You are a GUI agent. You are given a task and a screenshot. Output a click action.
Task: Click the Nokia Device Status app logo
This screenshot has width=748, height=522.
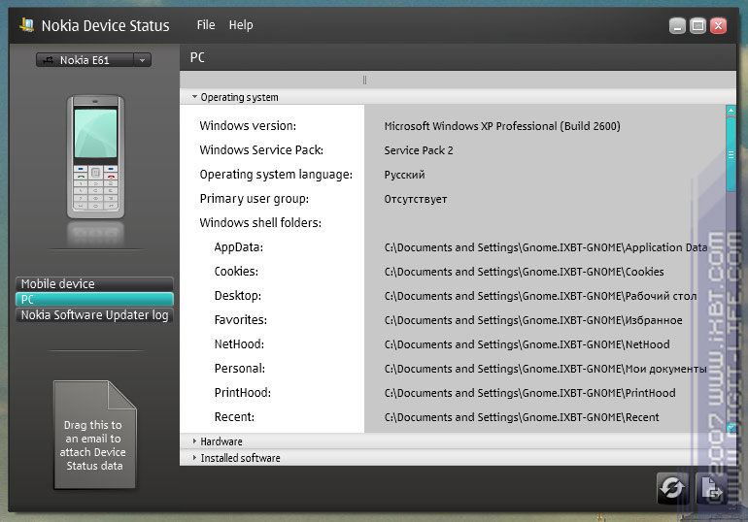tap(26, 25)
